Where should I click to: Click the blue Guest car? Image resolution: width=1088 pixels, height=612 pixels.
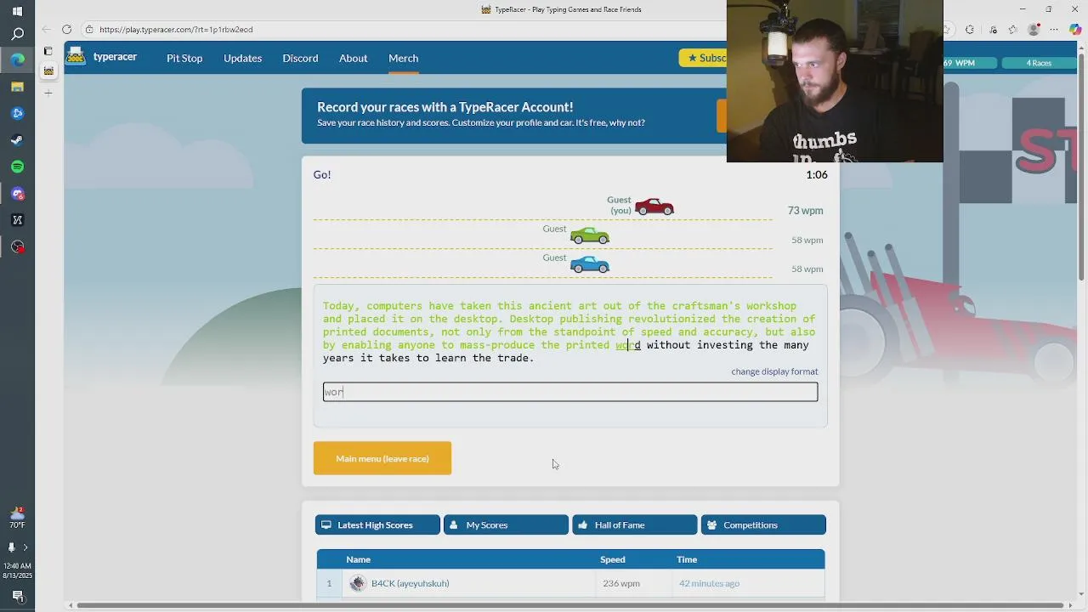click(590, 264)
